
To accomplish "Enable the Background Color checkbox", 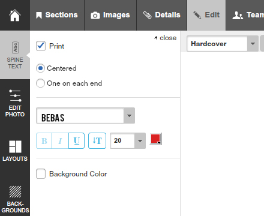I will 41,174.
